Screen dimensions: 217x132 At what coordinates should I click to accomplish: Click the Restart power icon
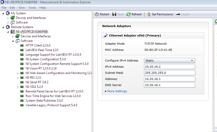click(97, 14)
